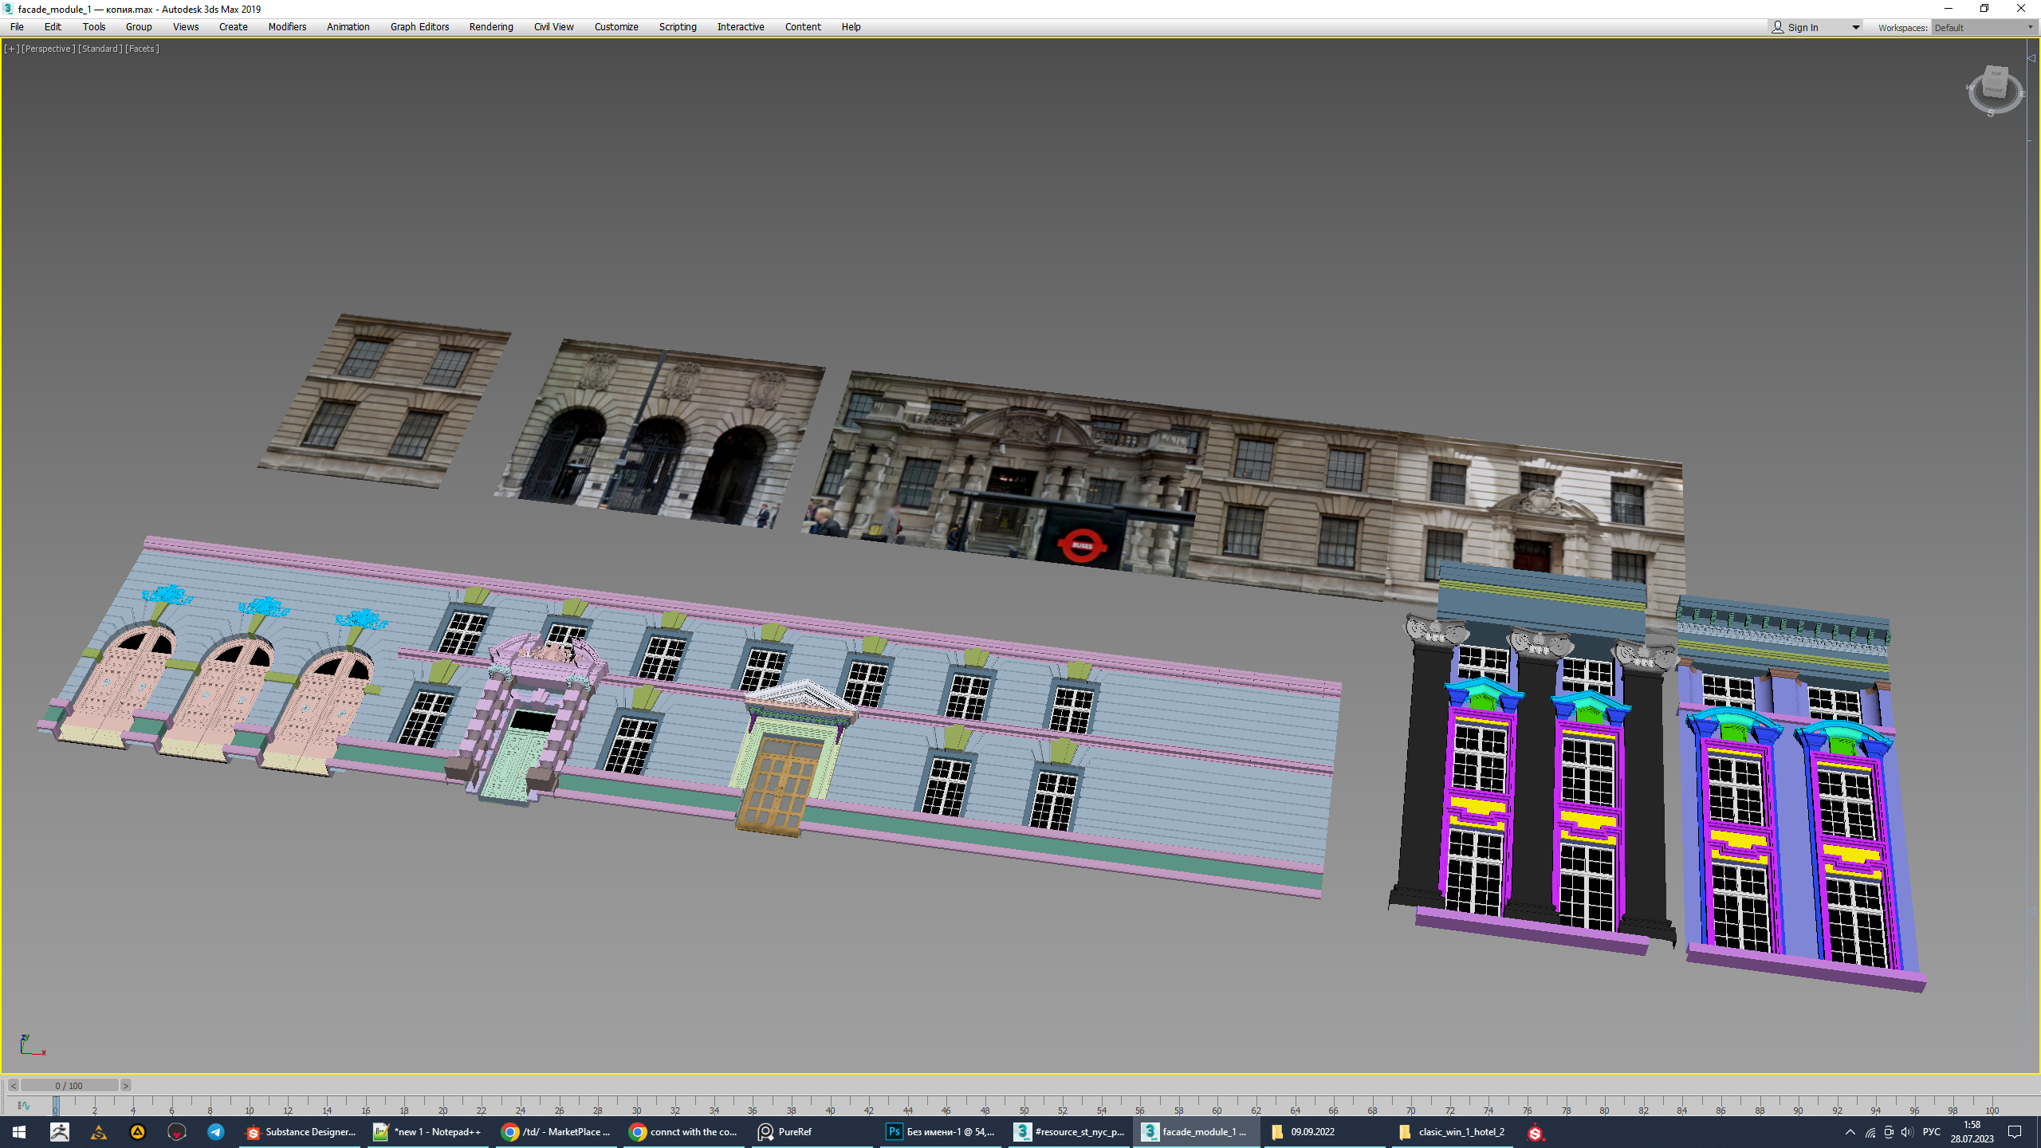Click the ViewCube Front face
The width and height of the screenshot is (2041, 1148).
coord(1993,91)
